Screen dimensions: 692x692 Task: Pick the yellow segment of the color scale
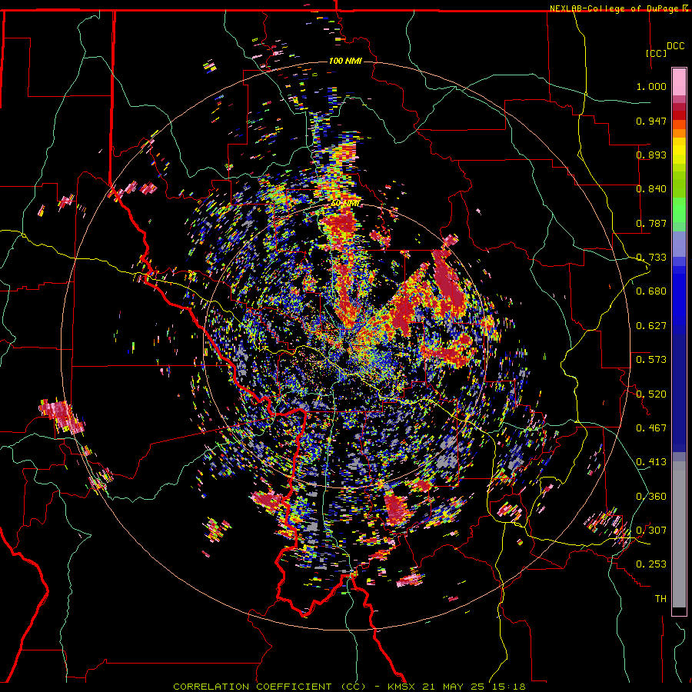(x=679, y=151)
